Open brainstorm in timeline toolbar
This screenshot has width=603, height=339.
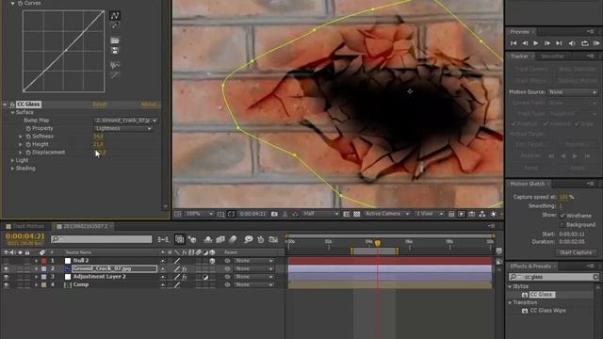click(249, 239)
